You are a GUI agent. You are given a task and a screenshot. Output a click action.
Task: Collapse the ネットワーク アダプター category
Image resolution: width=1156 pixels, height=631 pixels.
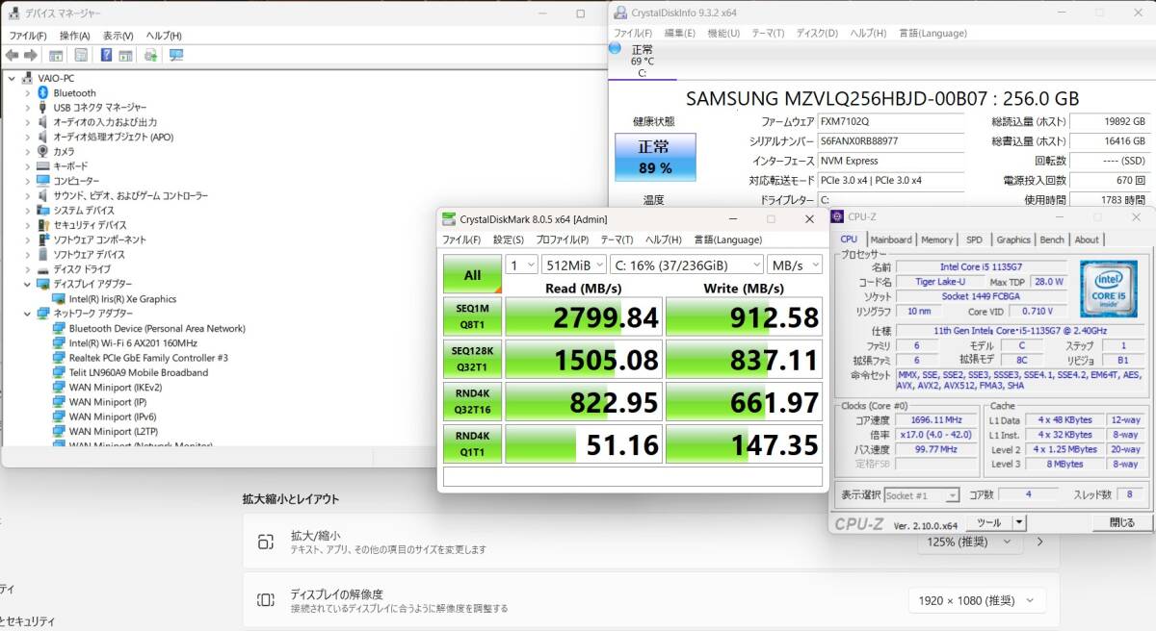(27, 314)
